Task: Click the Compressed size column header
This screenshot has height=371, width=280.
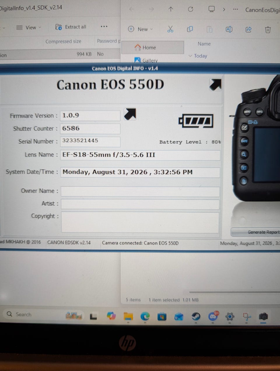Action: (x=63, y=41)
